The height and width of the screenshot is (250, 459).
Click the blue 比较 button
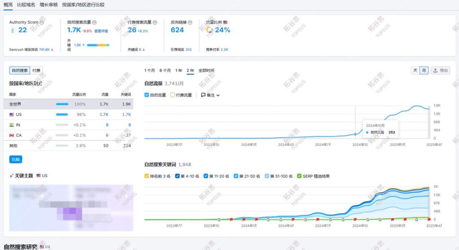tap(16, 159)
